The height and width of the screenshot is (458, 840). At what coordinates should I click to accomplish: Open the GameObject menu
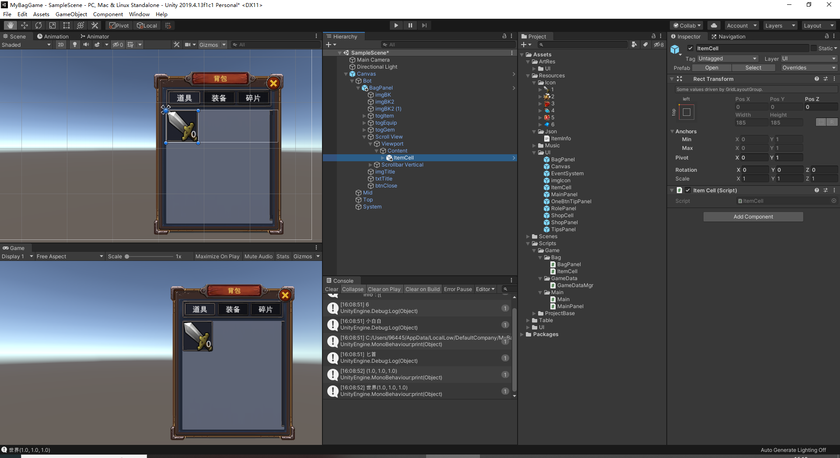click(x=71, y=14)
